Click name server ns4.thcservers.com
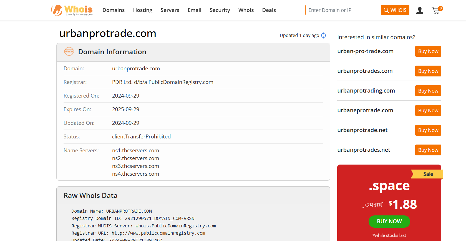466x241 pixels. [135, 174]
